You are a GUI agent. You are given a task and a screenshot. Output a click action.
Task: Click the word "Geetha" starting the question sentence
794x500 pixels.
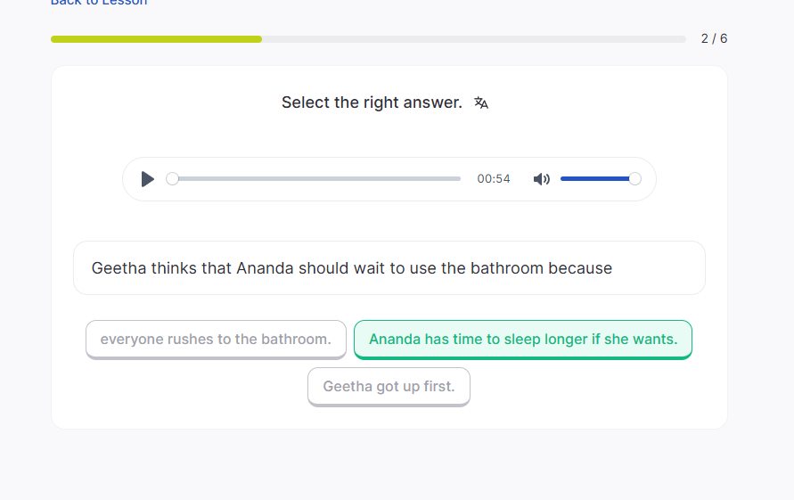pos(119,268)
